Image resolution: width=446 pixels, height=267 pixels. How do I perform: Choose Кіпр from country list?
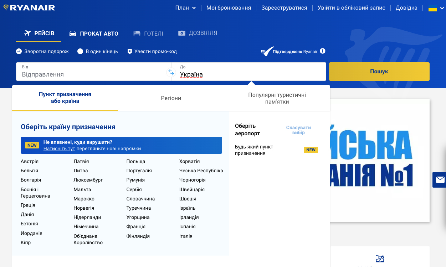(26, 242)
